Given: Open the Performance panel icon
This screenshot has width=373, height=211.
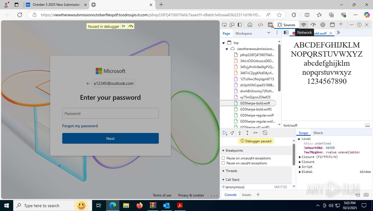Looking at the screenshot, I should (313, 25).
